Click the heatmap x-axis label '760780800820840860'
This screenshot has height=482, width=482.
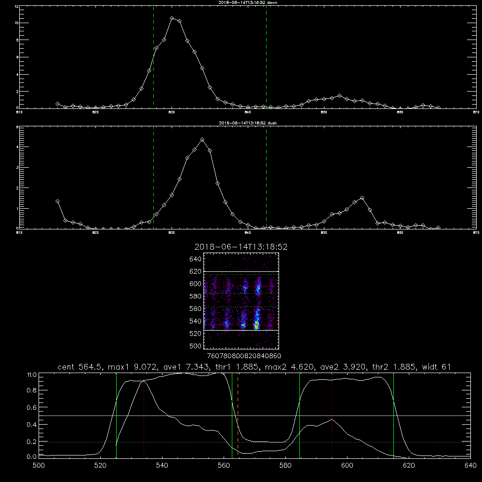point(244,356)
